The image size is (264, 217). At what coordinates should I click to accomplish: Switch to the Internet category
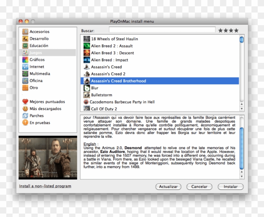[37, 67]
